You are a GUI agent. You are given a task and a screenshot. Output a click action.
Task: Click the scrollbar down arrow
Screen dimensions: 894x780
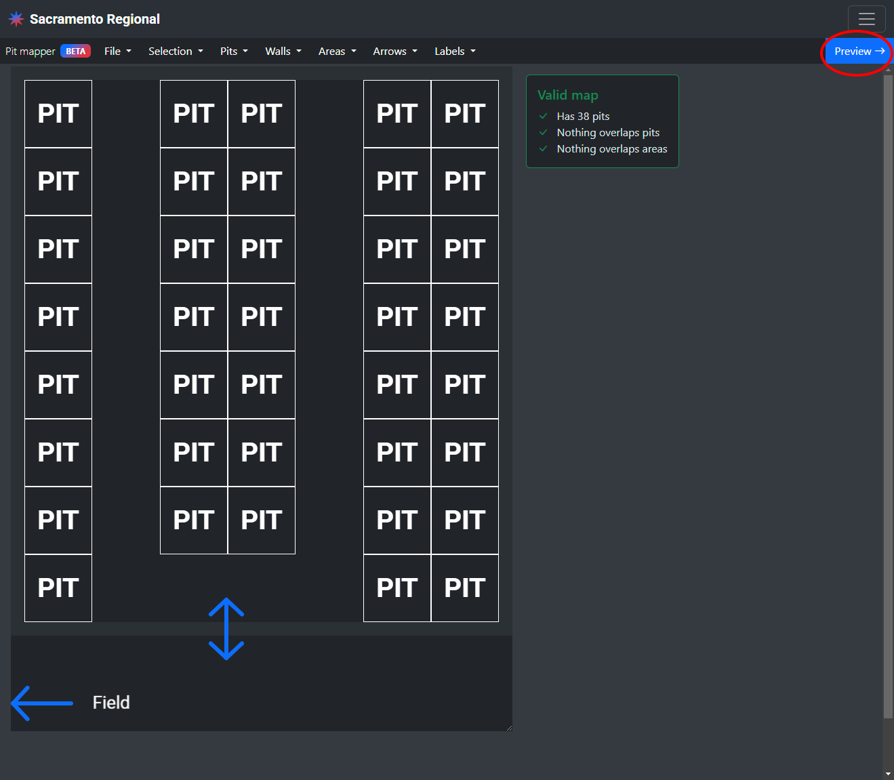click(x=888, y=773)
